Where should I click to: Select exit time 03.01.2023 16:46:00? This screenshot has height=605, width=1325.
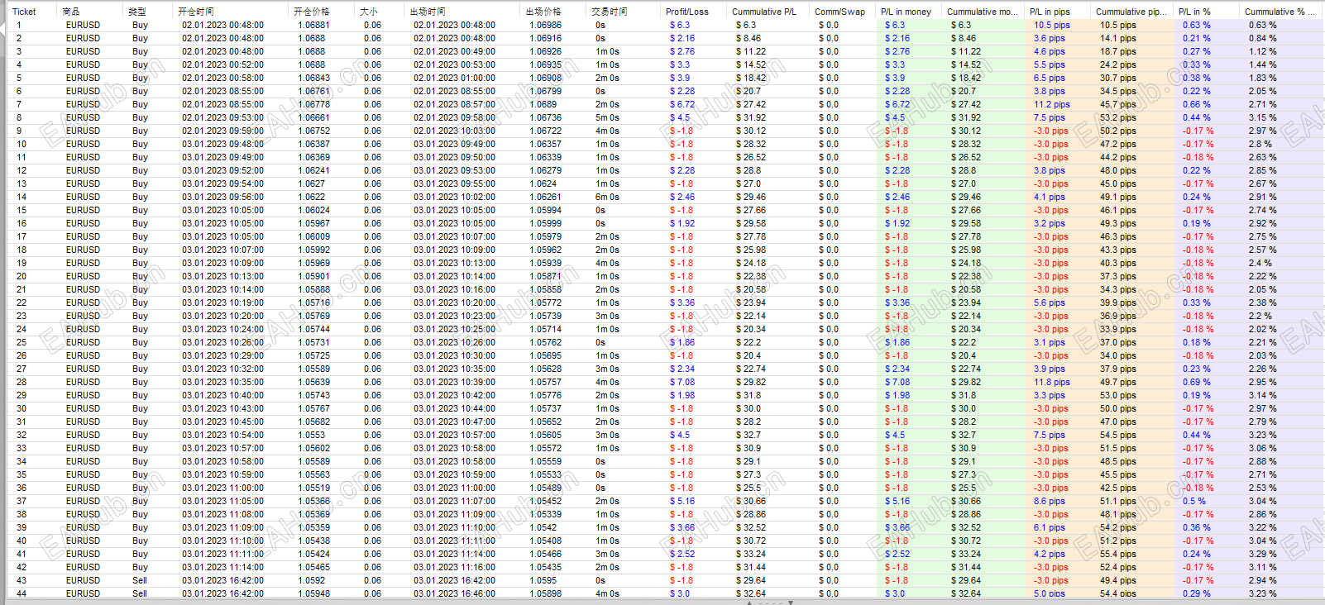point(455,593)
